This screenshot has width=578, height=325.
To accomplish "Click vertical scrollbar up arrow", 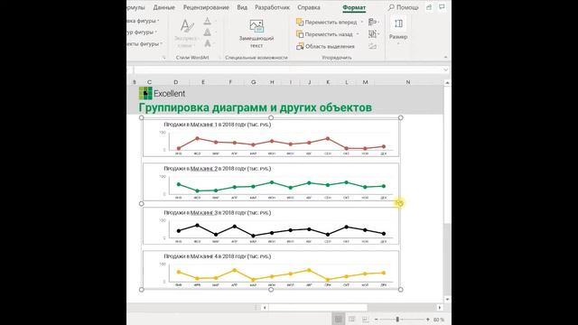I will pos(447,82).
